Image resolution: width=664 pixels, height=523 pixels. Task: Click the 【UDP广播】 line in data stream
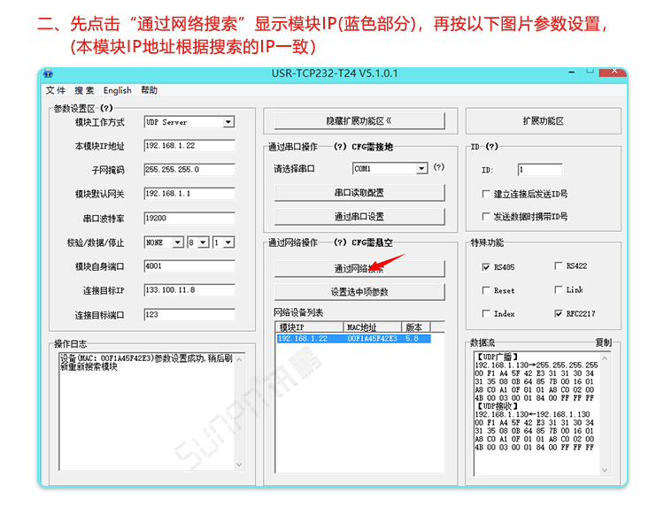click(498, 357)
